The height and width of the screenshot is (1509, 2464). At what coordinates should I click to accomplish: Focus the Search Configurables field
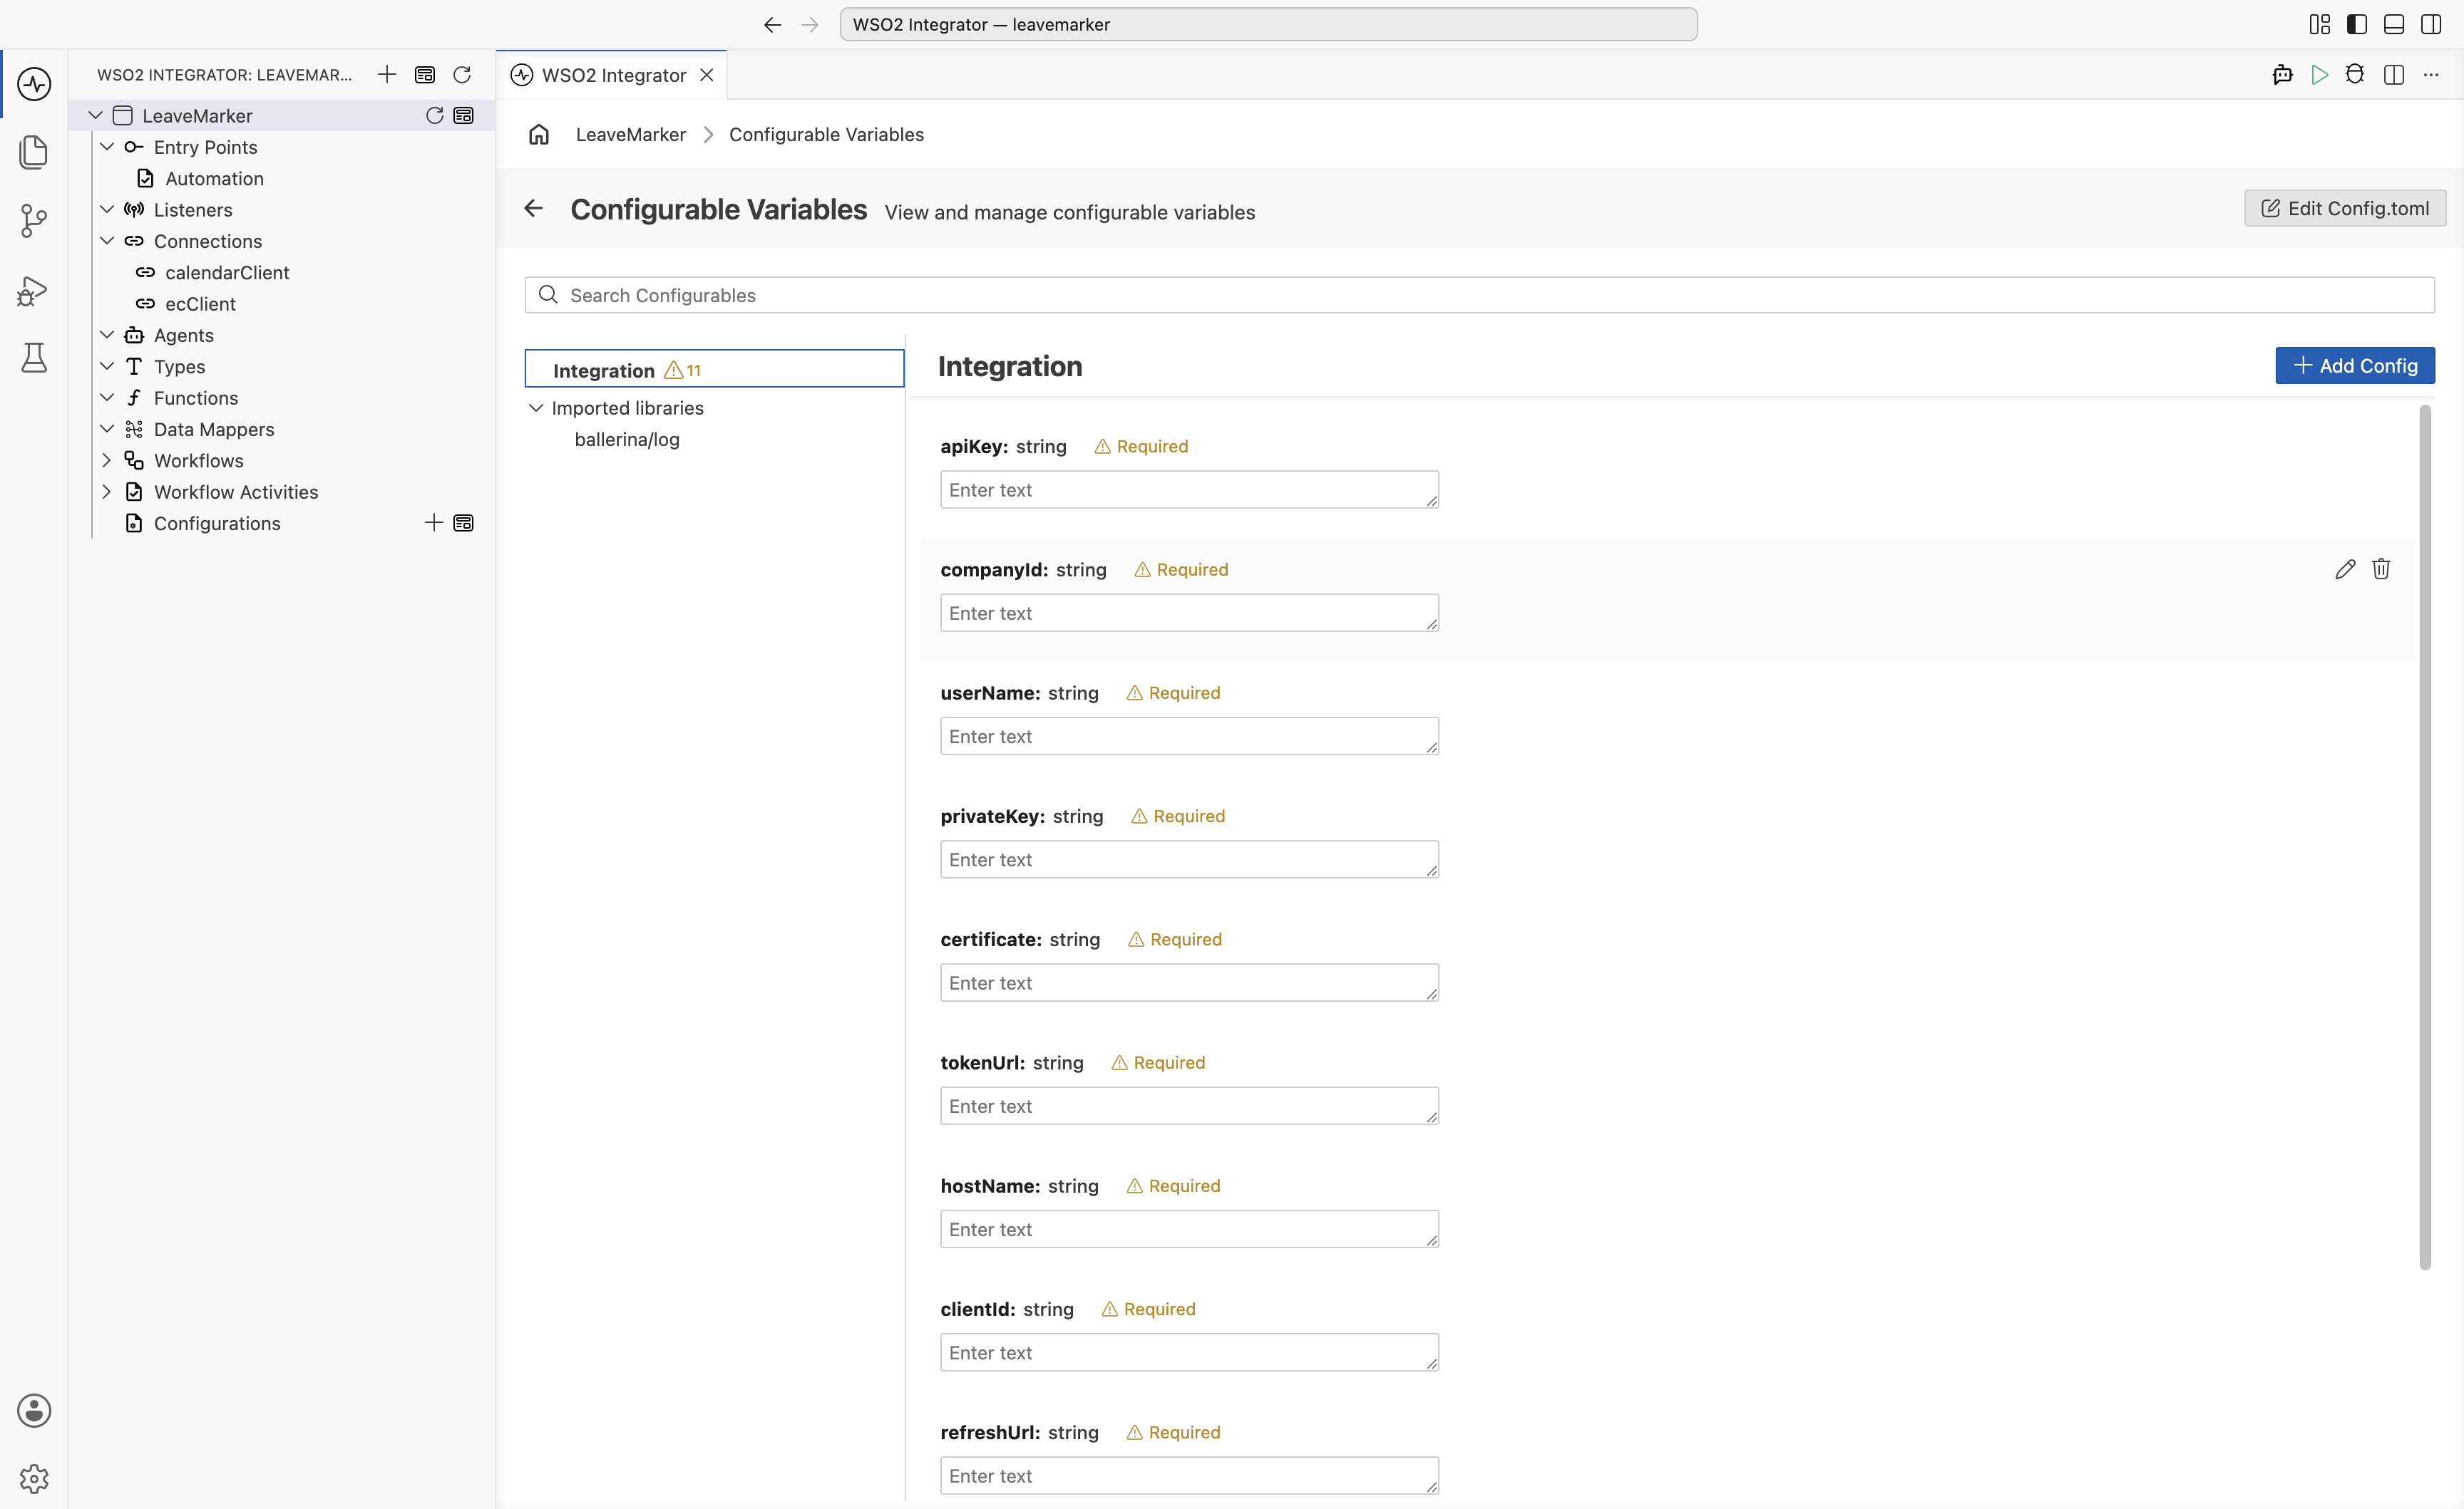pyautogui.click(x=1479, y=295)
